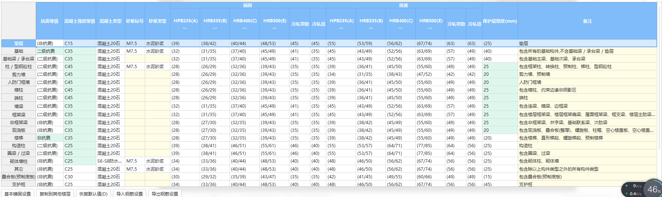Select the 基础 row header
Screen dimensions: 662x197
[19, 51]
